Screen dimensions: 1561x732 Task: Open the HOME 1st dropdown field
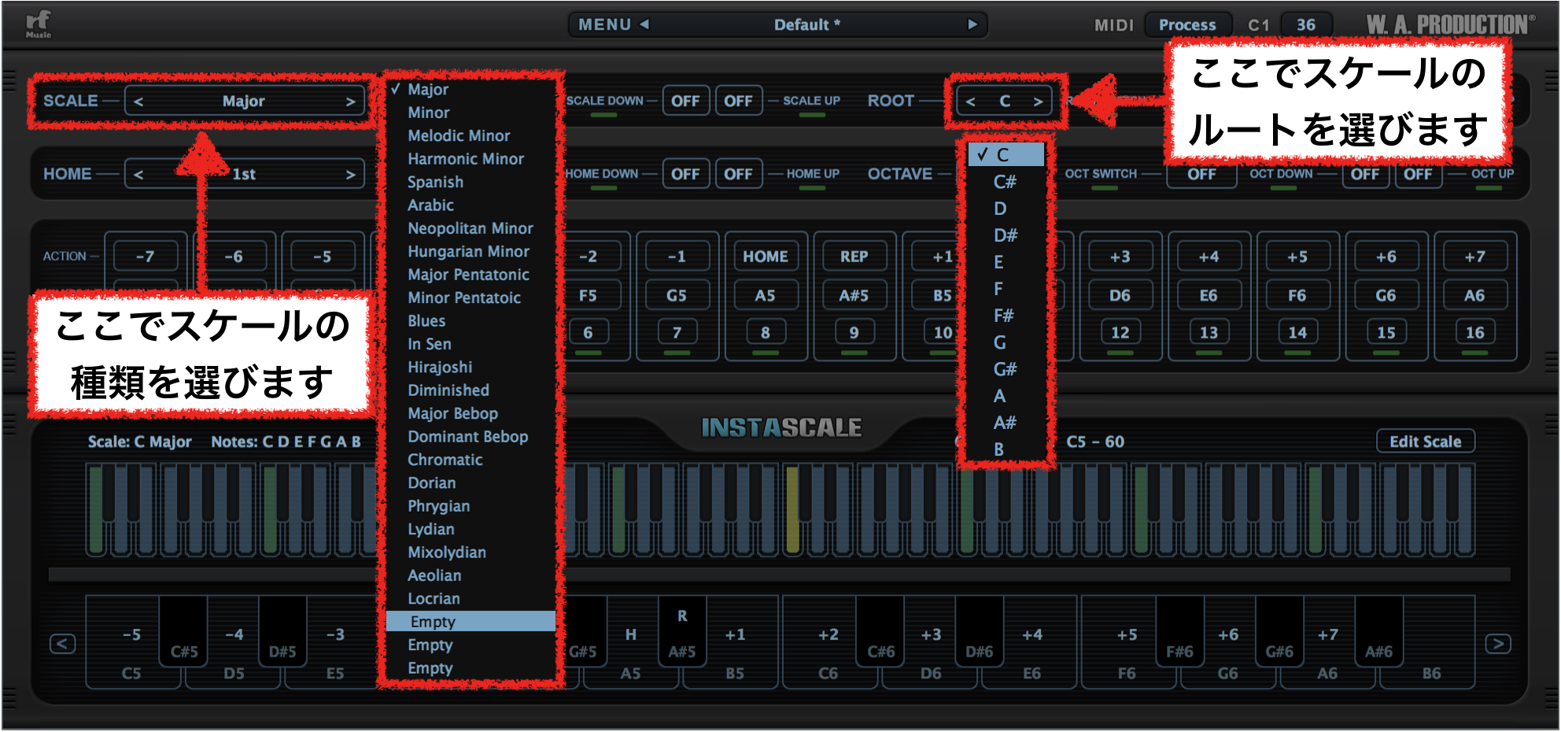(x=244, y=175)
